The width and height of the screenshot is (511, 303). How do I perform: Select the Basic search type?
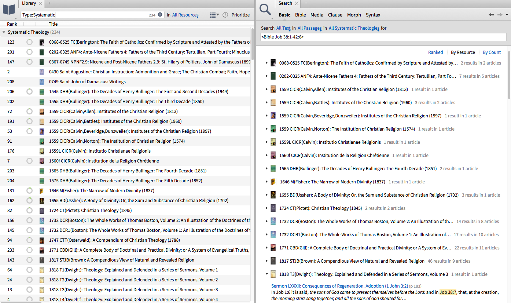tap(284, 15)
